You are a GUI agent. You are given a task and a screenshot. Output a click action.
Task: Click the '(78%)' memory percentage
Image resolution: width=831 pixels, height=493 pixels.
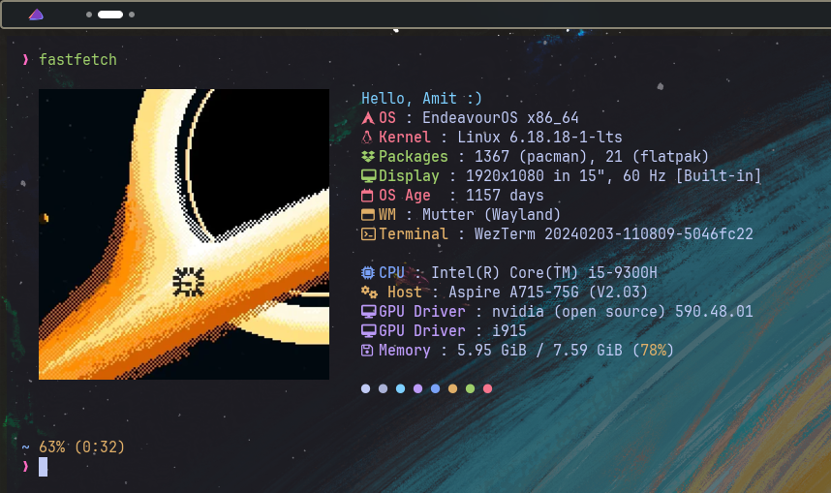pyautogui.click(x=653, y=351)
